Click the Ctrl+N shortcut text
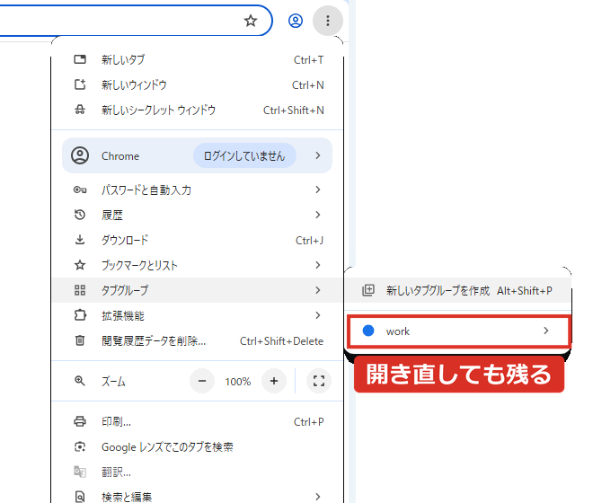 coord(308,85)
